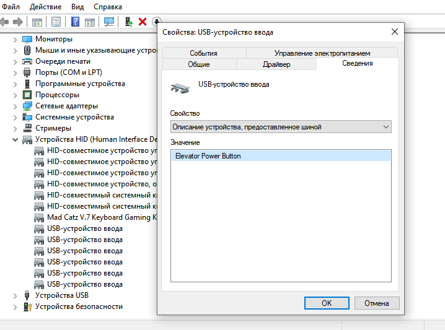Expand the Мониторы tree node

[15, 40]
